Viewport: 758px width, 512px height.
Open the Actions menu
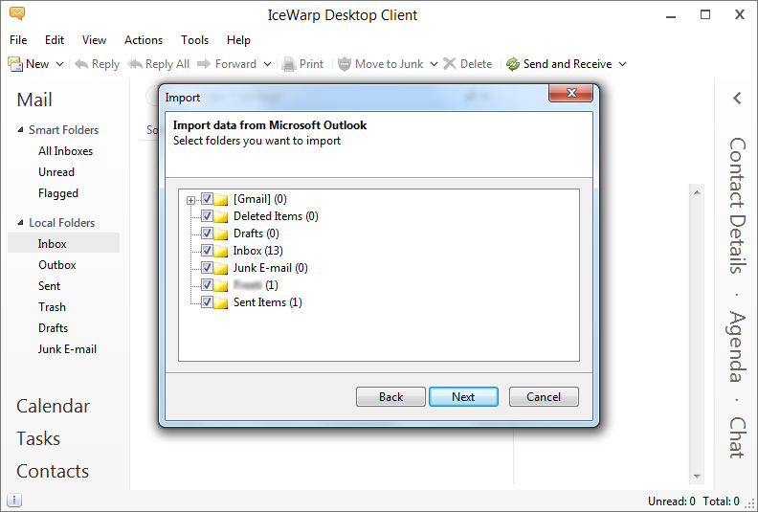[x=144, y=40]
